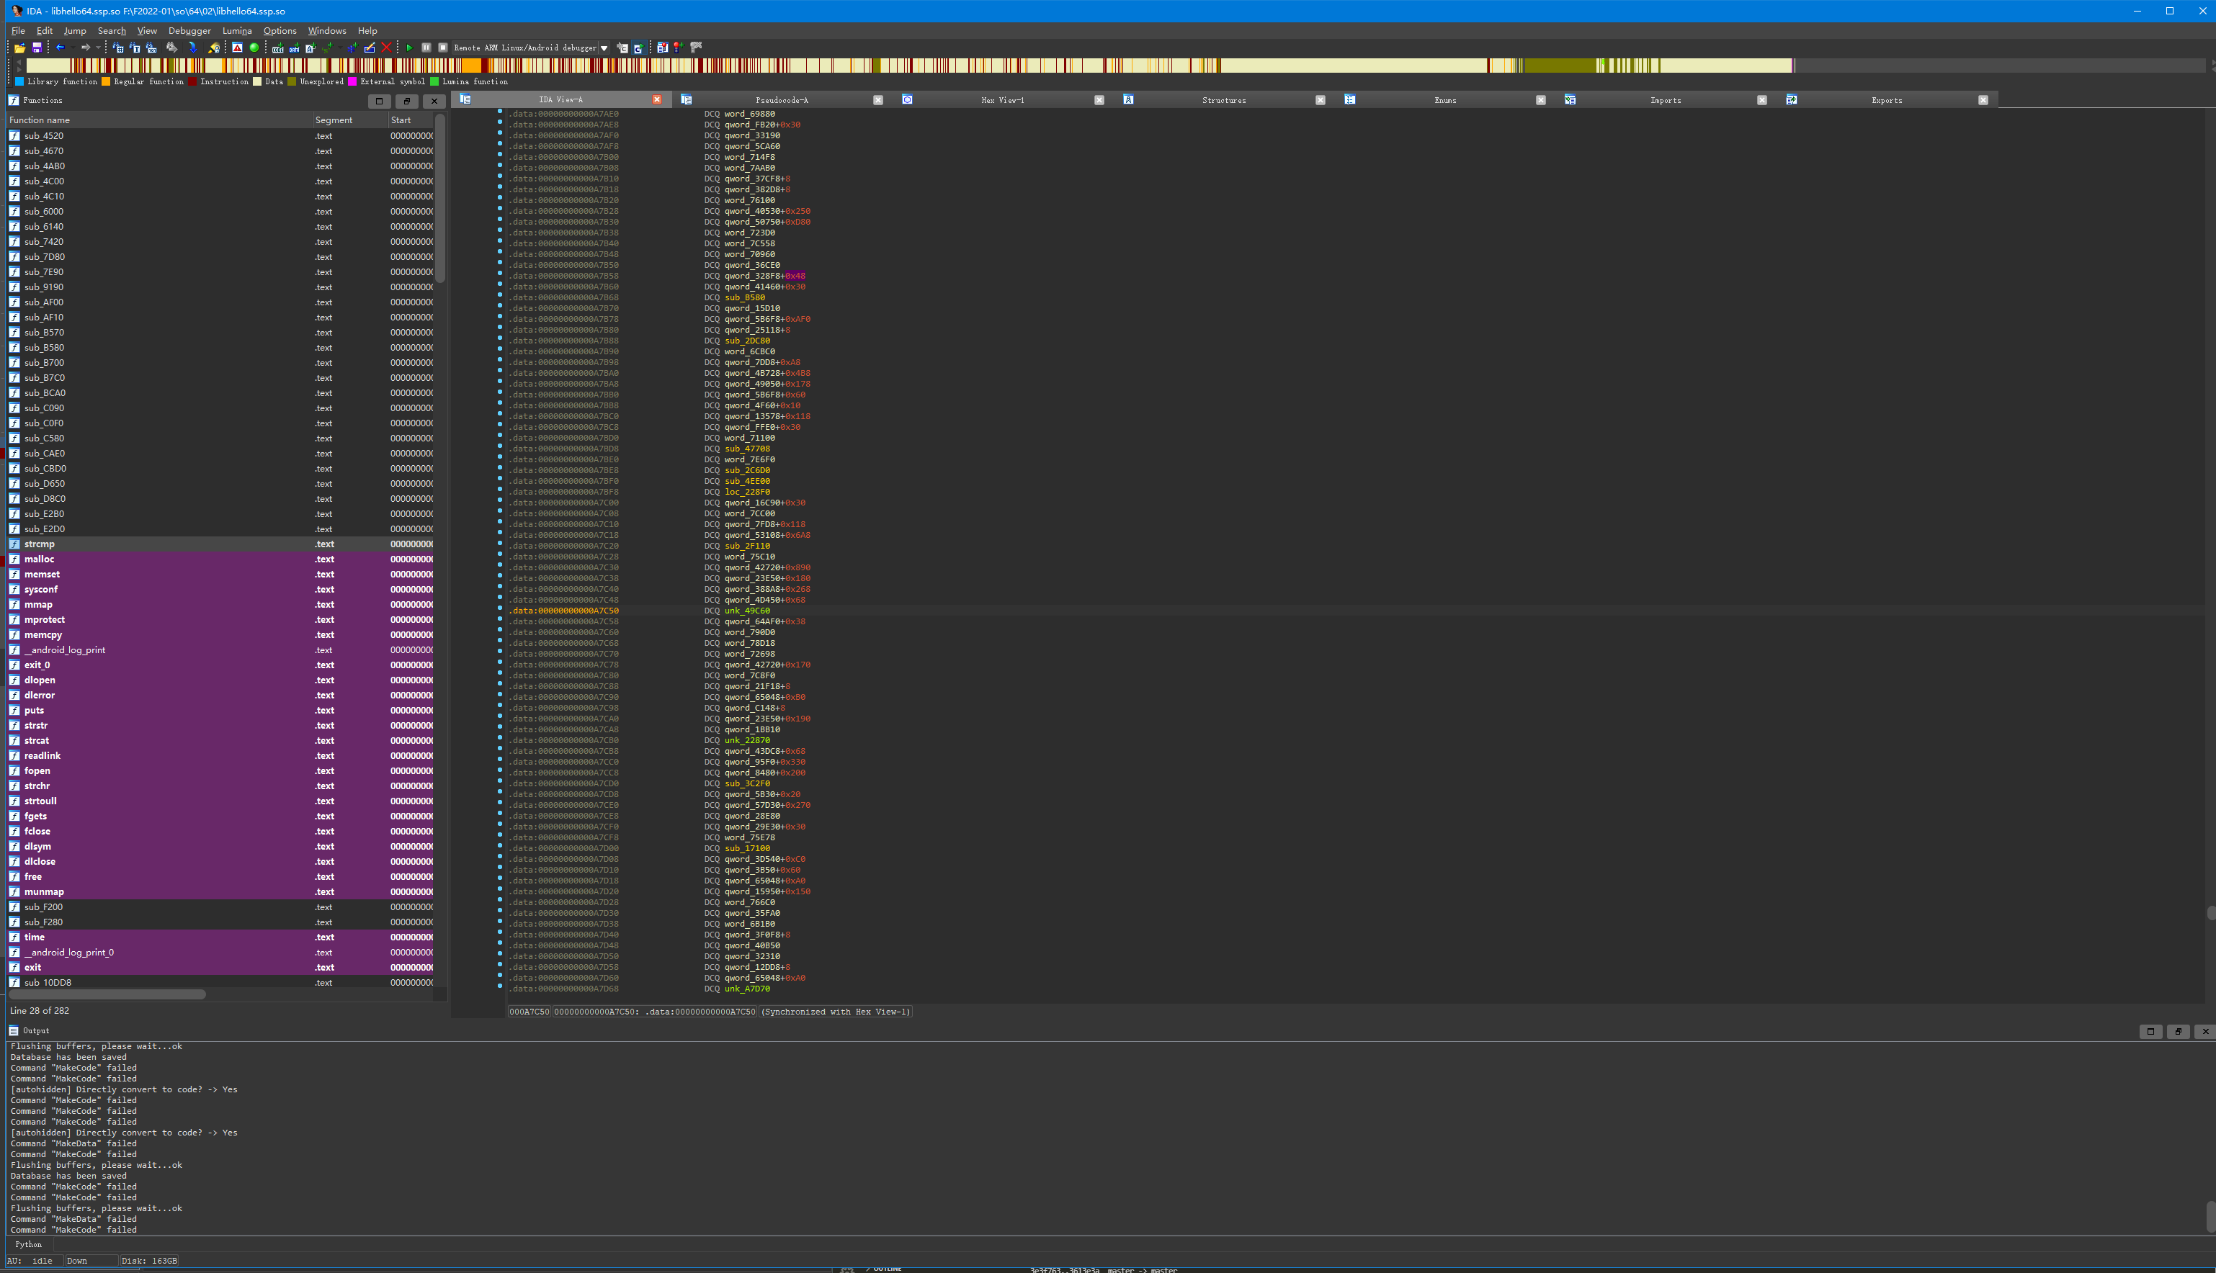Click the green circle toolbar icon
The width and height of the screenshot is (2216, 1273).
pyautogui.click(x=254, y=48)
